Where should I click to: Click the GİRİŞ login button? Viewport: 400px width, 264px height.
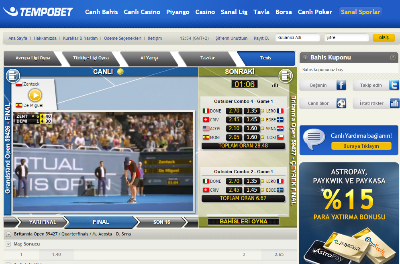(384, 38)
